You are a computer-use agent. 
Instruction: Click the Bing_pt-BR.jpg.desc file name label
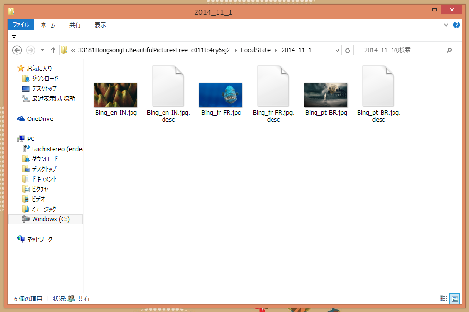[x=379, y=116]
